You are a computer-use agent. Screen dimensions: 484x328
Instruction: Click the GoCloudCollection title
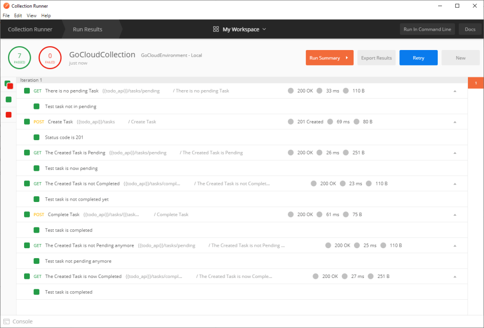coord(102,55)
